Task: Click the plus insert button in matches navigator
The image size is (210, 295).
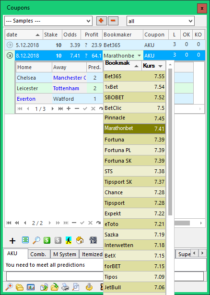Action: pos(69,108)
